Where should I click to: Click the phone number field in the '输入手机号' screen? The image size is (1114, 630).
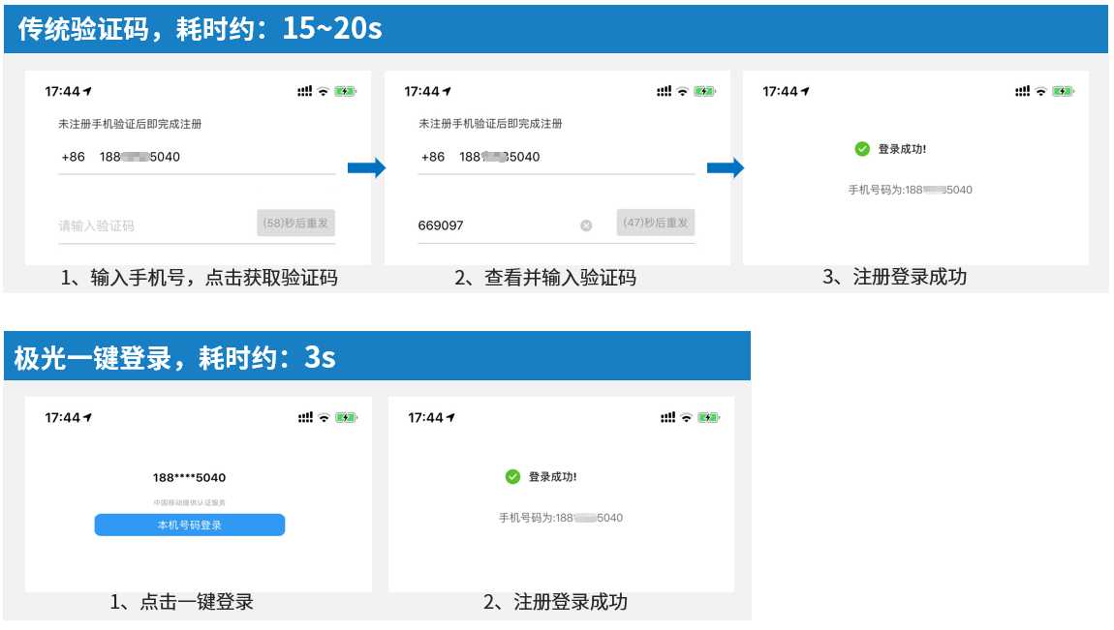197,157
